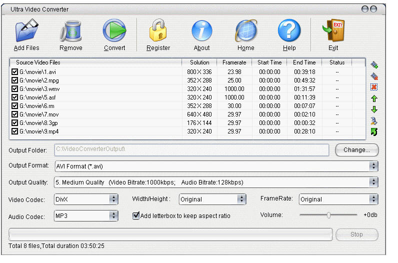Click the 30.00 framerate cell
Screen dimensions: 398x263
pyautogui.click(x=234, y=106)
